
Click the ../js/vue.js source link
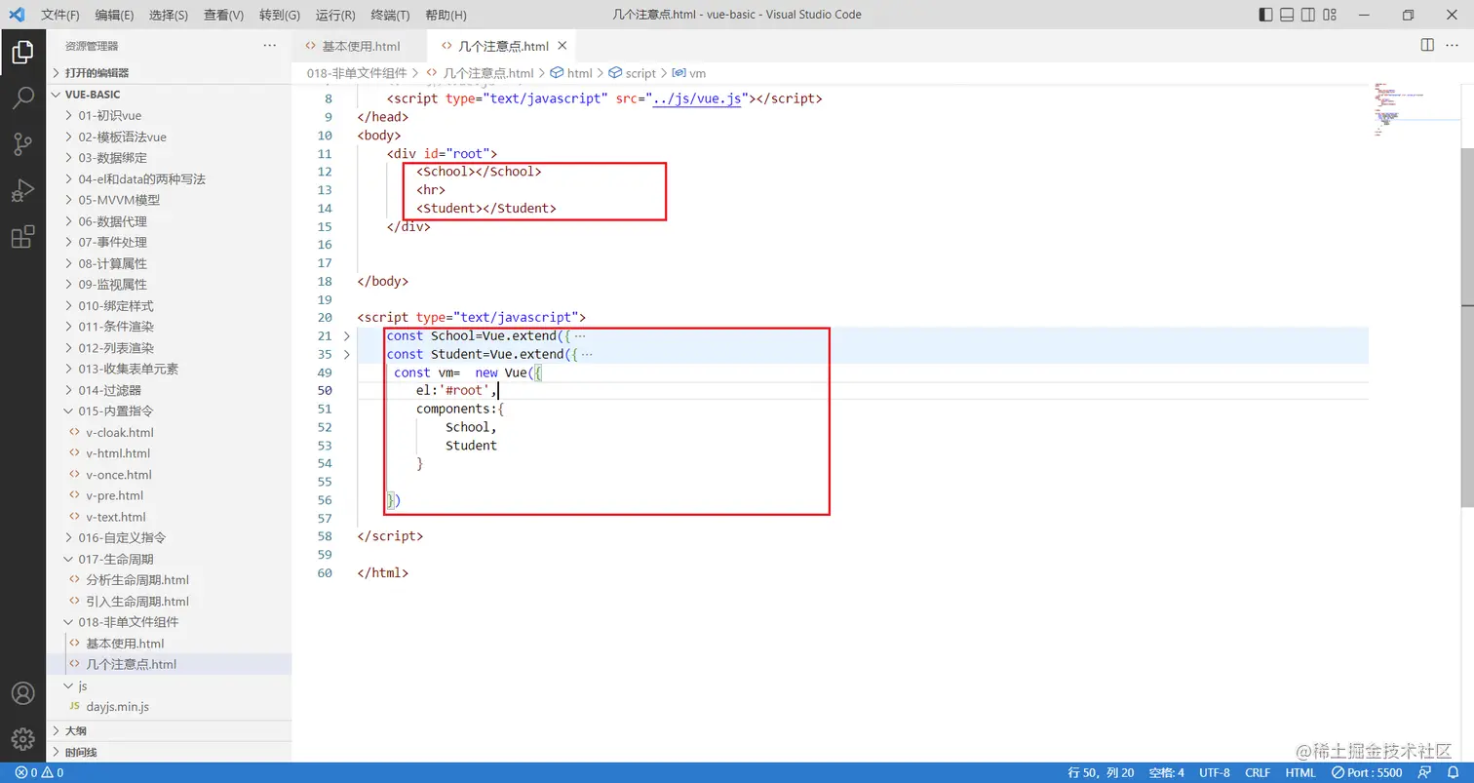click(697, 98)
